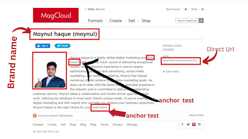Click the About RSS link
The image size is (248, 139).
click(x=196, y=115)
